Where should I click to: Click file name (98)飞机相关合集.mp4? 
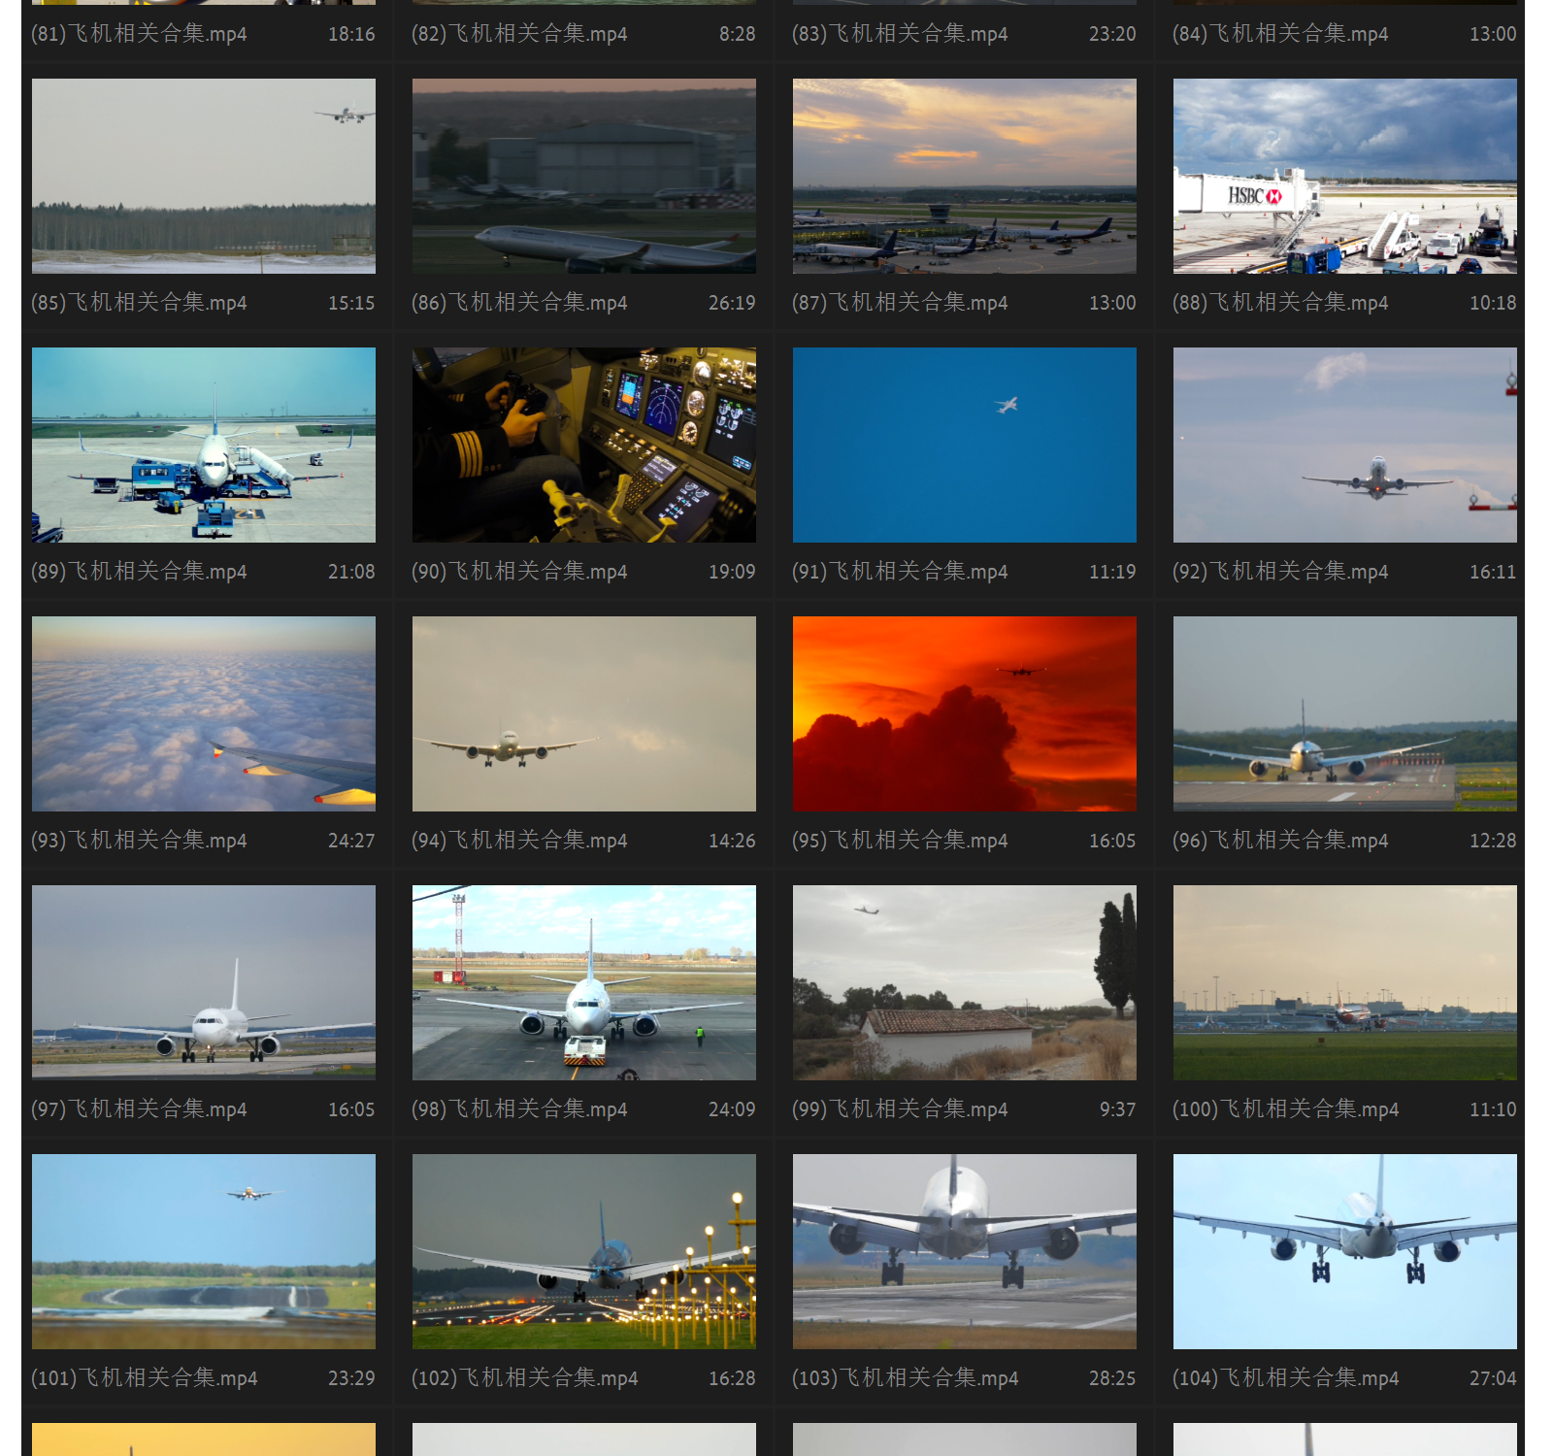[519, 1109]
